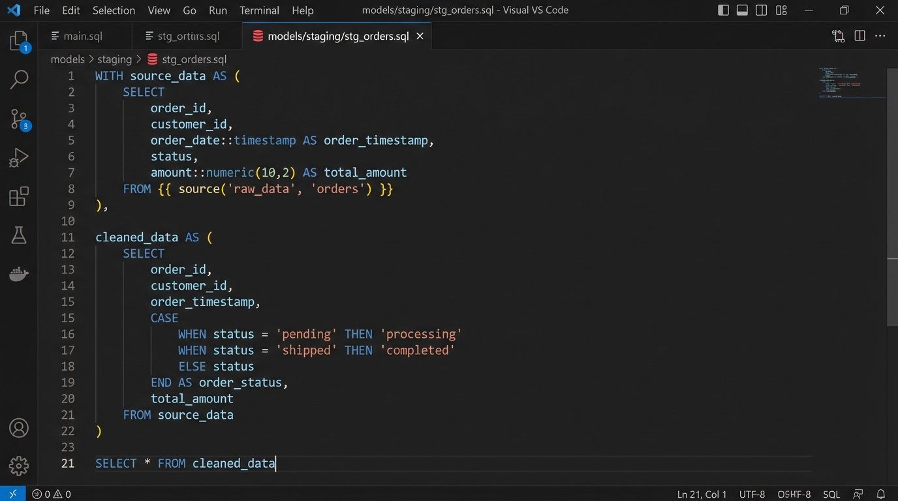Screen dimensions: 898x501
Task: Switch to the main.sql tab
Action: [x=83, y=36]
